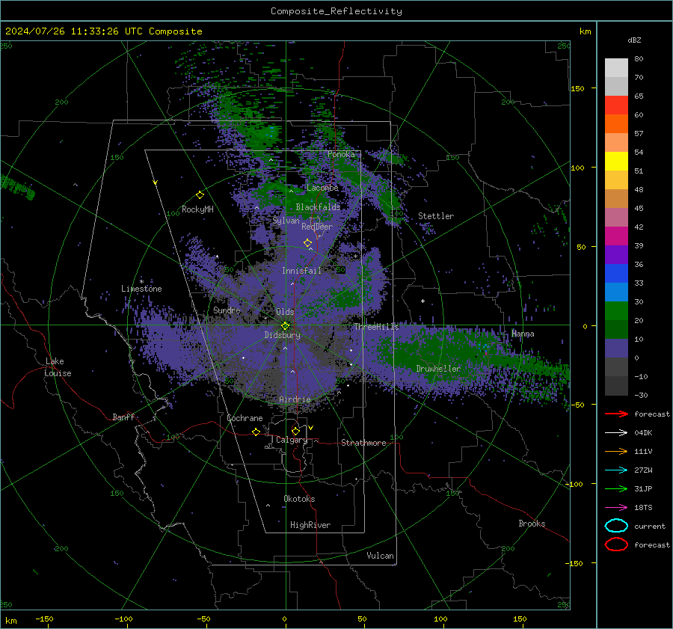673x629 pixels.
Task: Click the 51 dBZ yellow color swatch
Action: click(x=616, y=162)
